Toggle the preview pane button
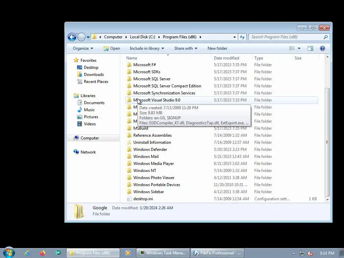Image resolution: width=344 pixels, height=258 pixels. click(x=310, y=48)
